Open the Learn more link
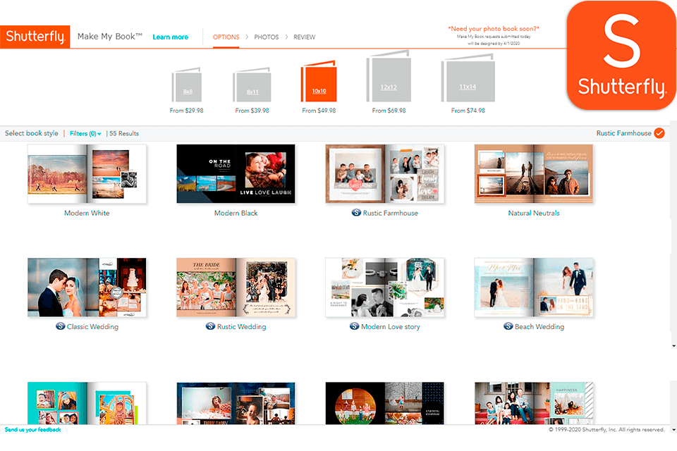677x451 pixels. coord(170,37)
